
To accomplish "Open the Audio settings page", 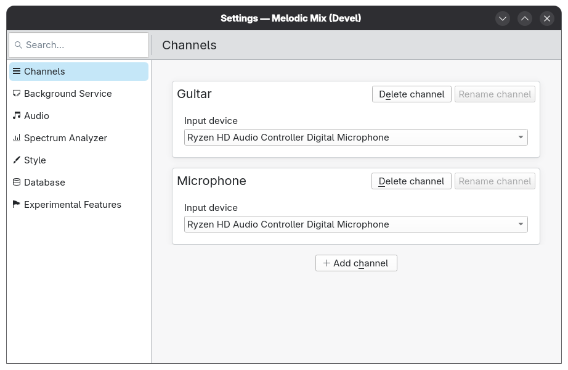I will coord(36,116).
